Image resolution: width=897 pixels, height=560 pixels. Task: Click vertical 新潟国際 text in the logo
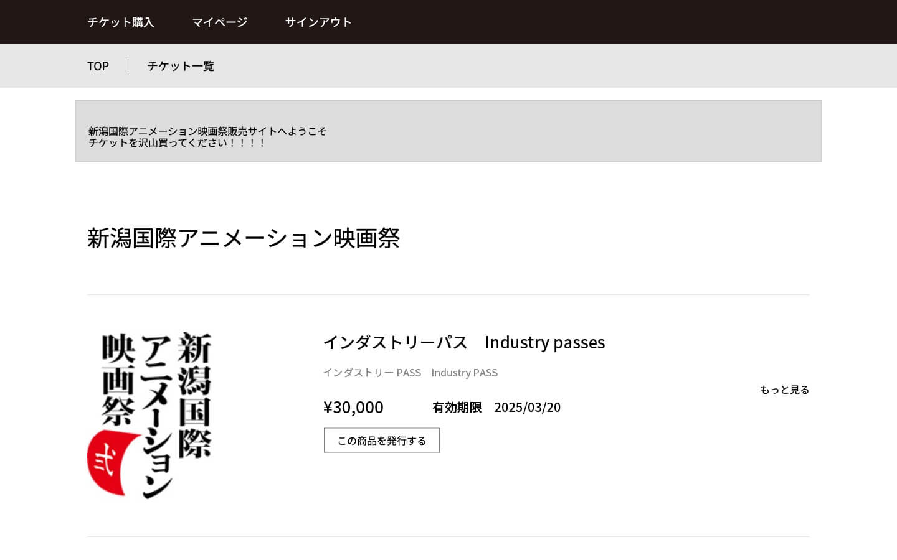[x=194, y=395]
